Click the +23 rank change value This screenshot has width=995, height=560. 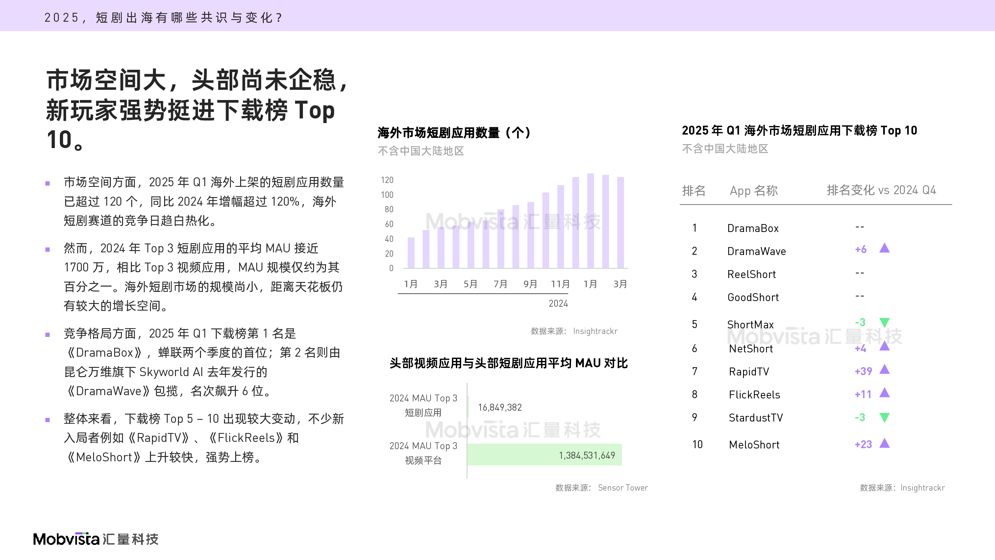point(864,445)
